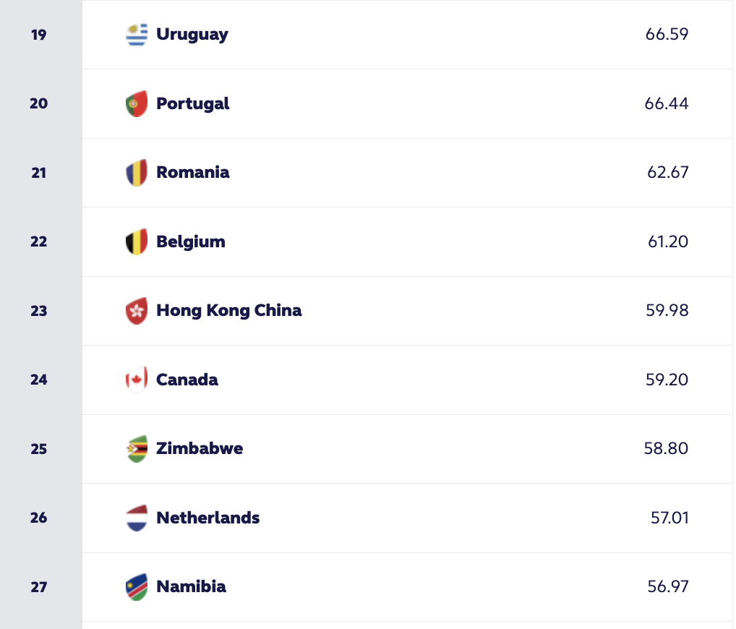This screenshot has height=629, width=736.
Task: Click the Canada maple leaf flag icon
Action: click(x=137, y=380)
